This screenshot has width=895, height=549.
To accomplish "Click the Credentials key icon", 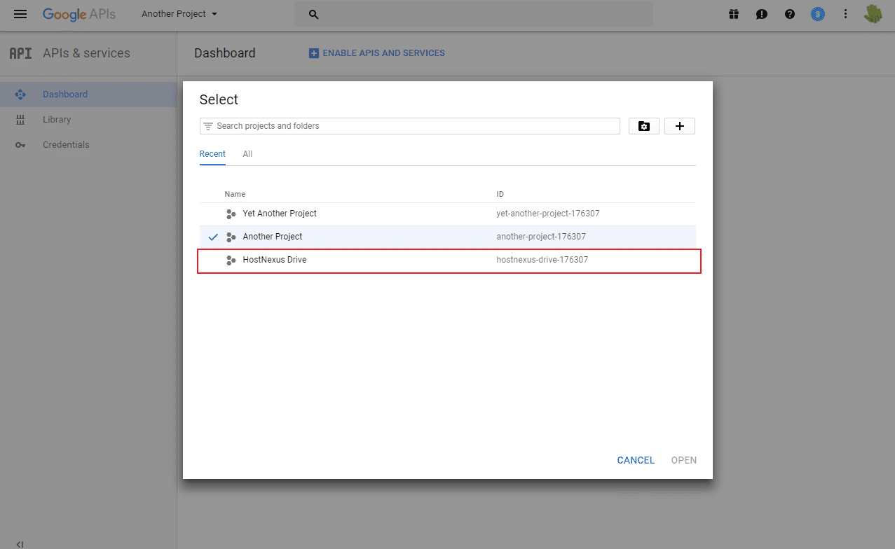I will [20, 145].
